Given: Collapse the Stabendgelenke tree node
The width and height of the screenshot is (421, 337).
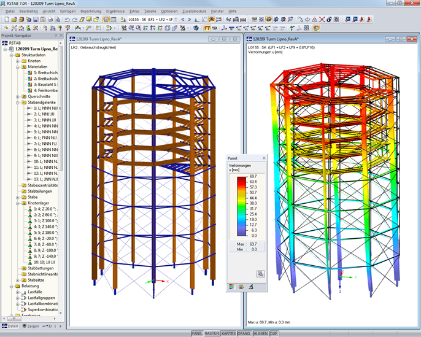Looking at the screenshot, I should click(x=18, y=102).
